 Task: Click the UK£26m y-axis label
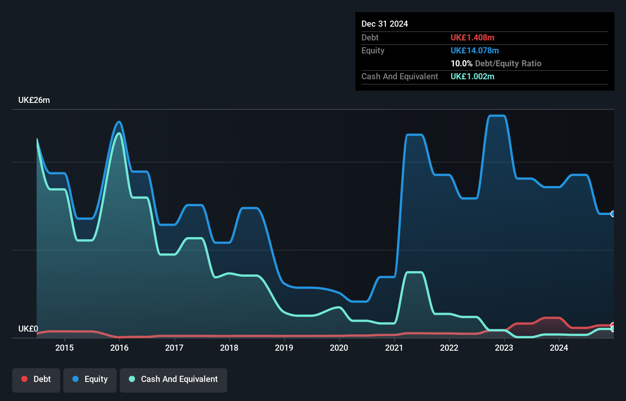(34, 100)
